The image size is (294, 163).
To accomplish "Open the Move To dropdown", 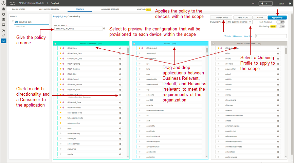I will pos(248,36).
